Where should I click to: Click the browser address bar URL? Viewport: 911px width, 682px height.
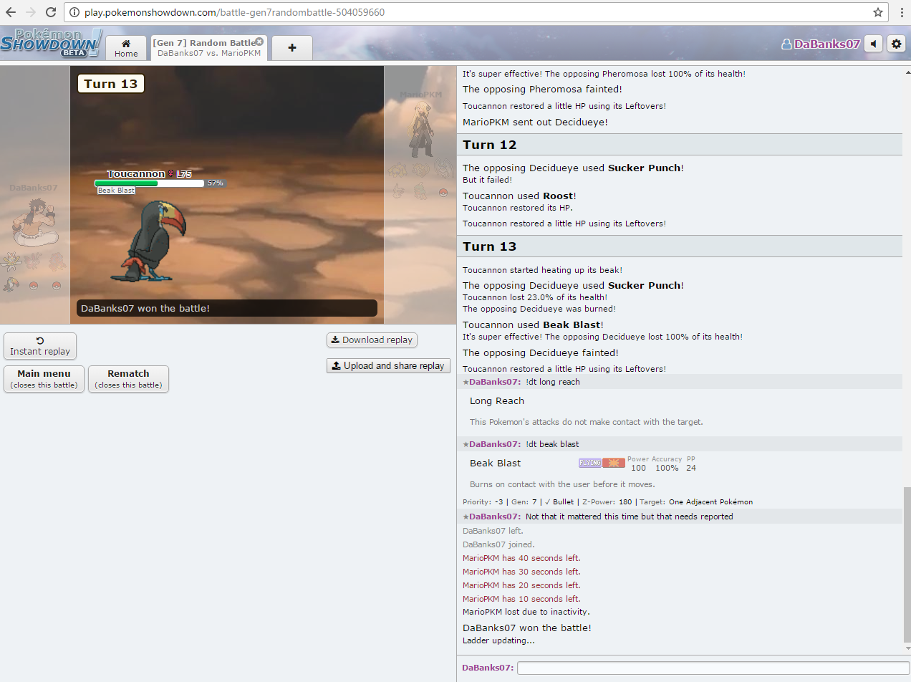234,12
